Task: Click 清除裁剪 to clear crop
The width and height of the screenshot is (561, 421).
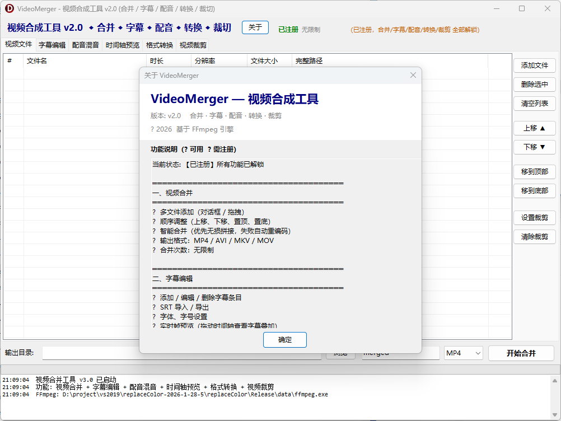Action: [534, 236]
